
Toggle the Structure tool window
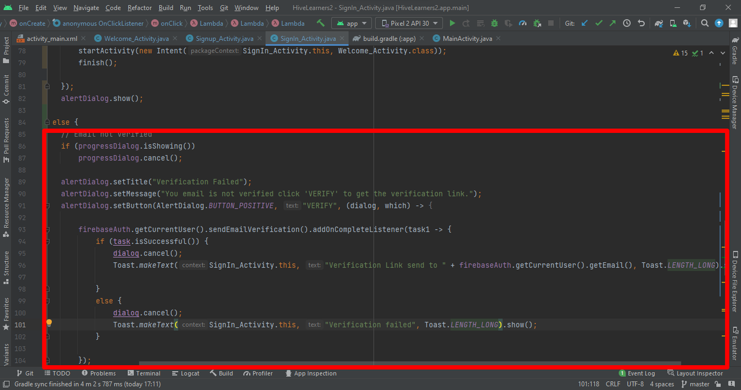coord(6,268)
